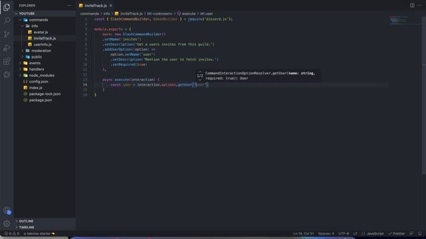Screen dimensions: 426x239
Task: Click the commands breadcrumb
Action: [89, 13]
